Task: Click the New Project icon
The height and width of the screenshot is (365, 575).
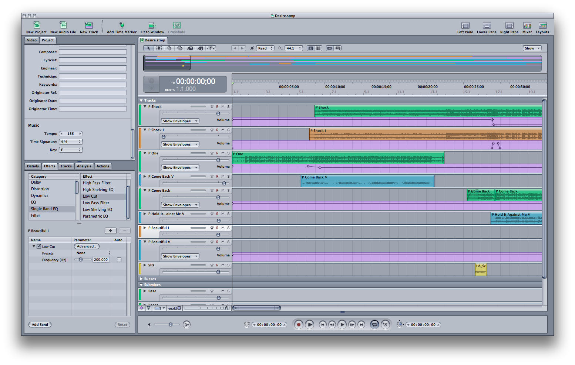Action: [x=36, y=25]
